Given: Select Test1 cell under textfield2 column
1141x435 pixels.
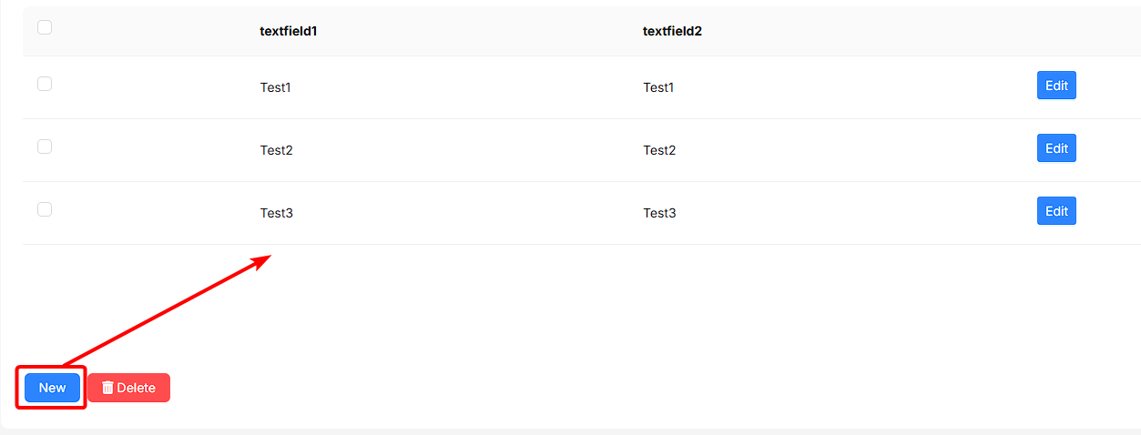Looking at the screenshot, I should 659,87.
